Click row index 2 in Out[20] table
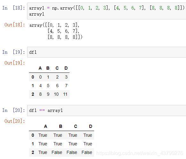Screen dimensions: 186x159 pos(33,152)
